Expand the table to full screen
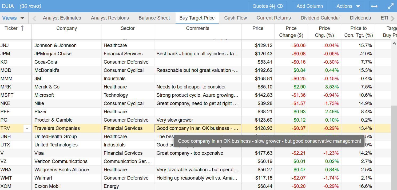This screenshot has width=397, height=190. [391, 6]
